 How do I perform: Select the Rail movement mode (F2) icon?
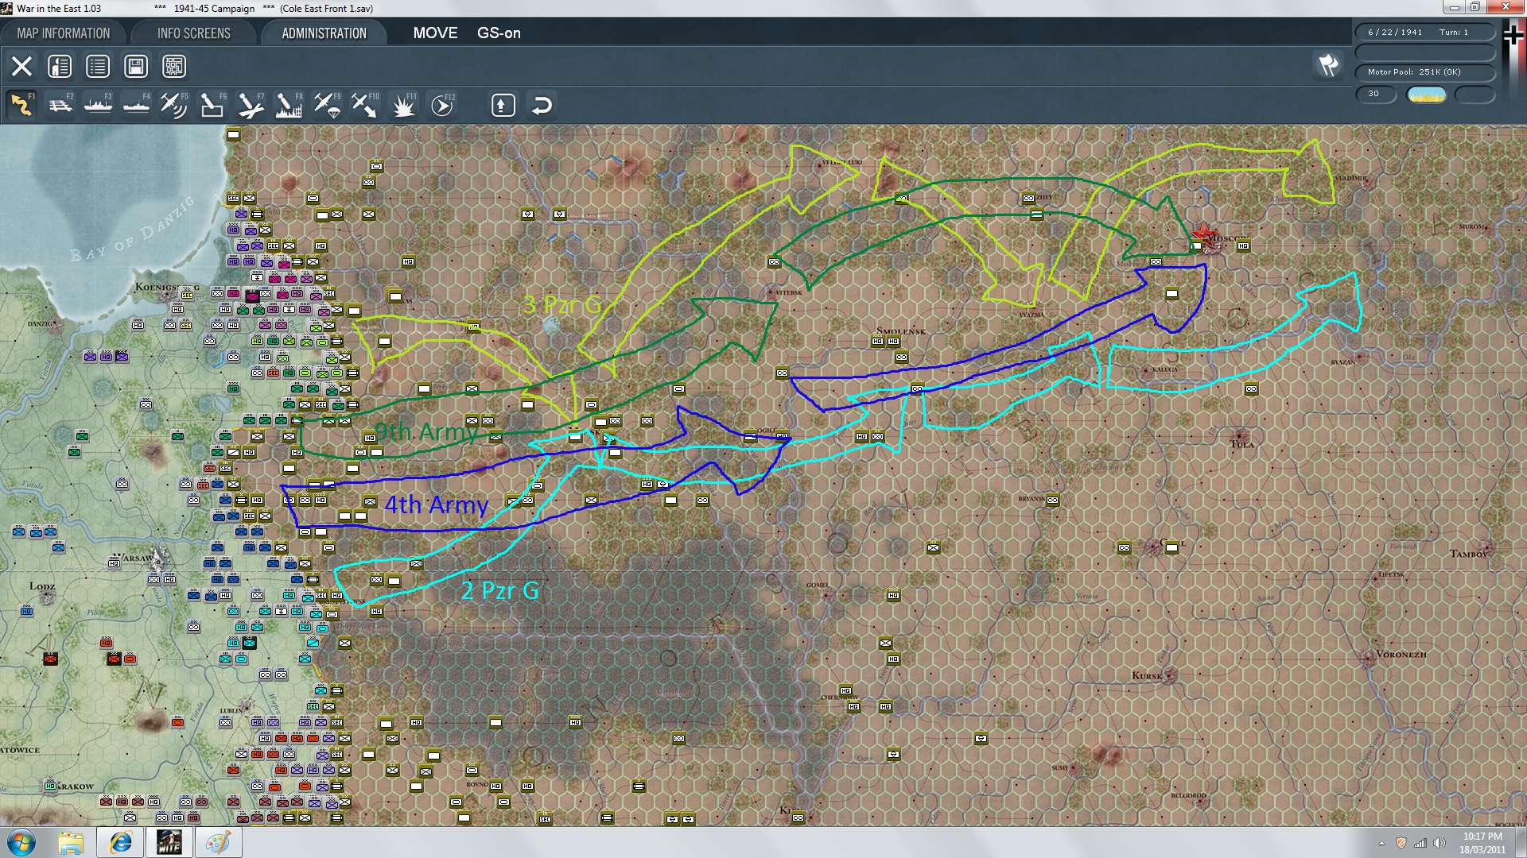[60, 105]
